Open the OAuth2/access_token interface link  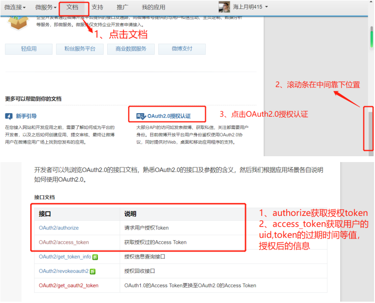[64, 242]
